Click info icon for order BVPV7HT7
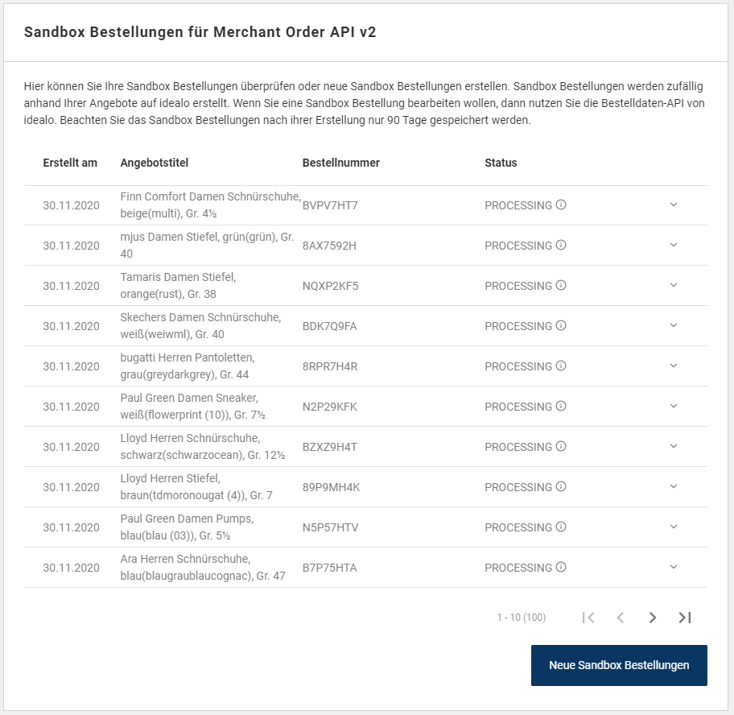 click(561, 205)
